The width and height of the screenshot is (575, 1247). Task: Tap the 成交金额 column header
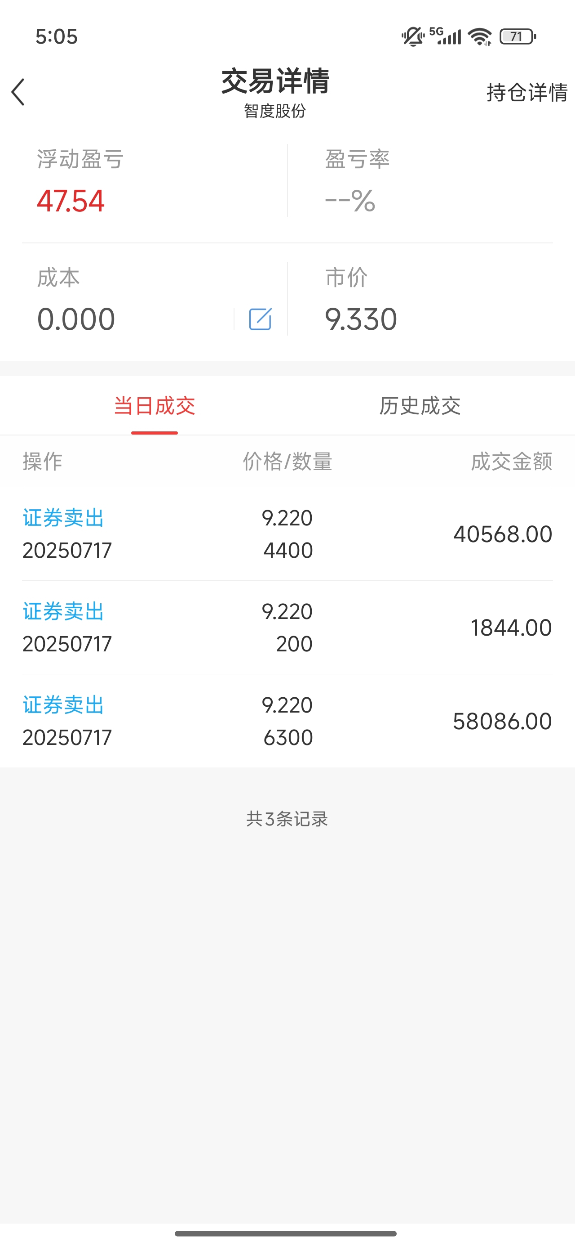pos(512,462)
